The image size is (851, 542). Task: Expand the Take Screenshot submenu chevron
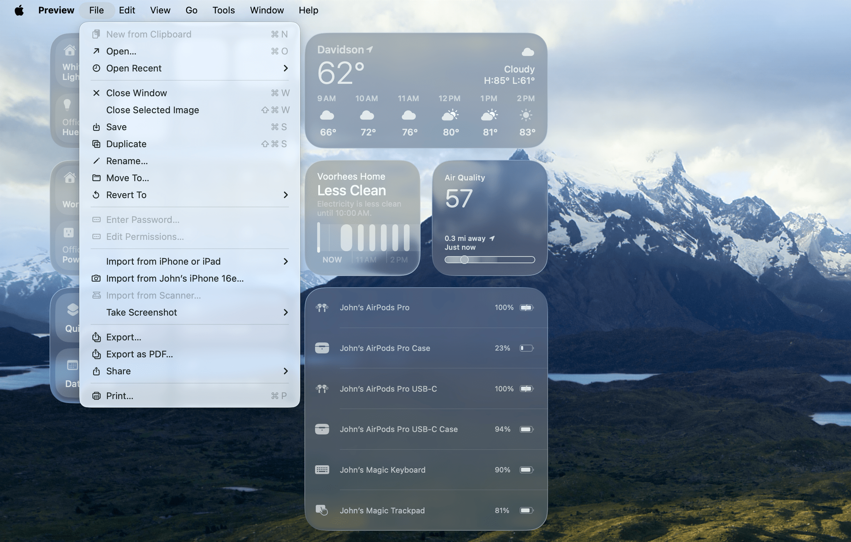click(x=285, y=312)
